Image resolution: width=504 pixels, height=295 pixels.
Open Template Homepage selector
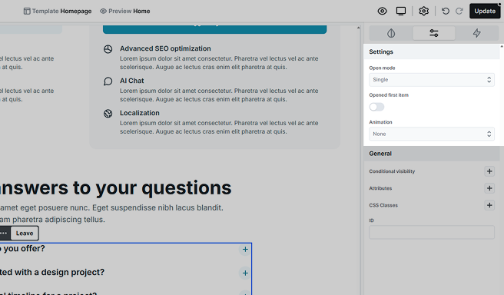[58, 12]
